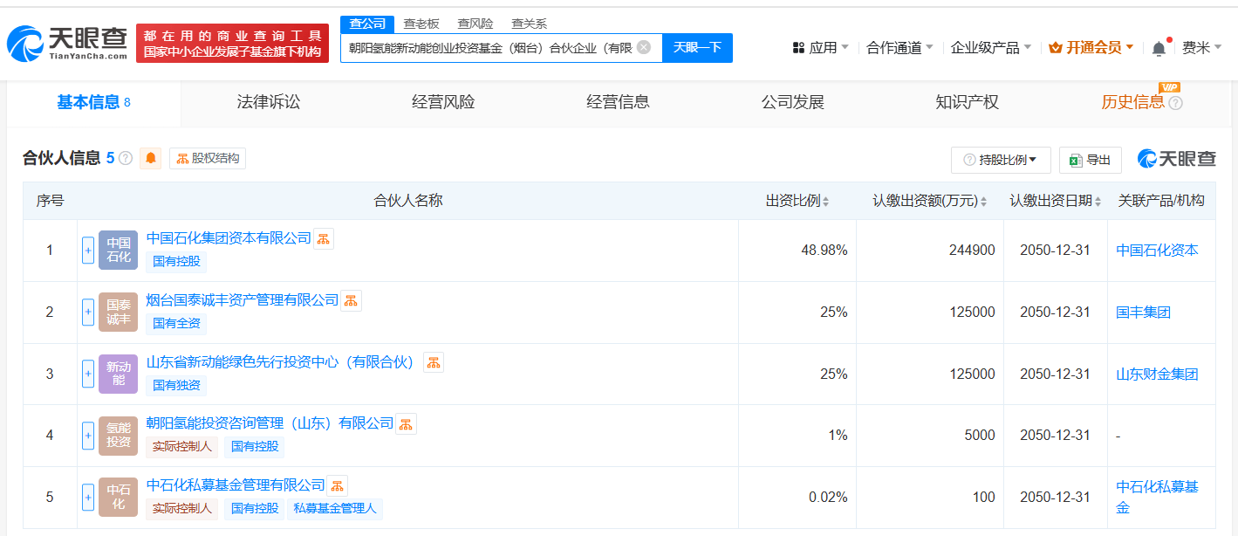This screenshot has height=536, width=1238.
Task: Open the 中国石化资本 related institution link
Action: (x=1157, y=250)
